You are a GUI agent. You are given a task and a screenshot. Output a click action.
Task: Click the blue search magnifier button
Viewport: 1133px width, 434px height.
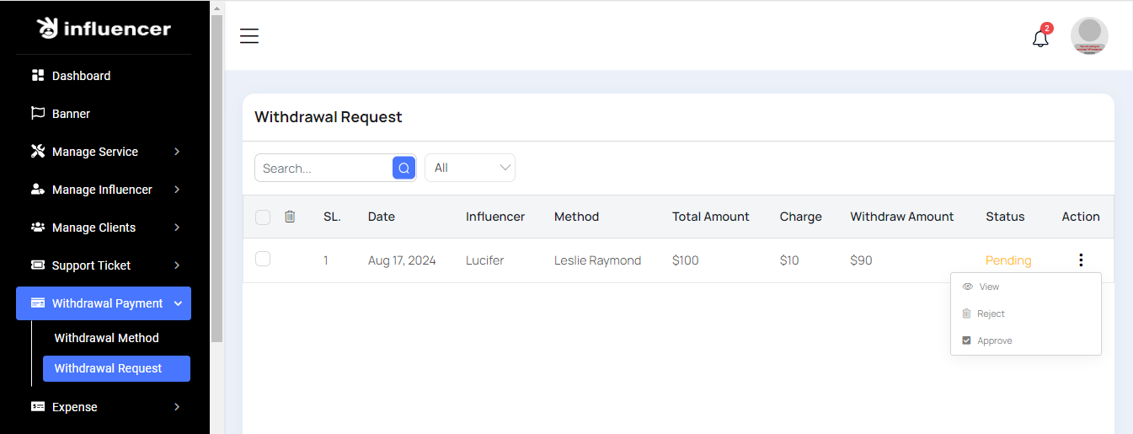point(403,168)
